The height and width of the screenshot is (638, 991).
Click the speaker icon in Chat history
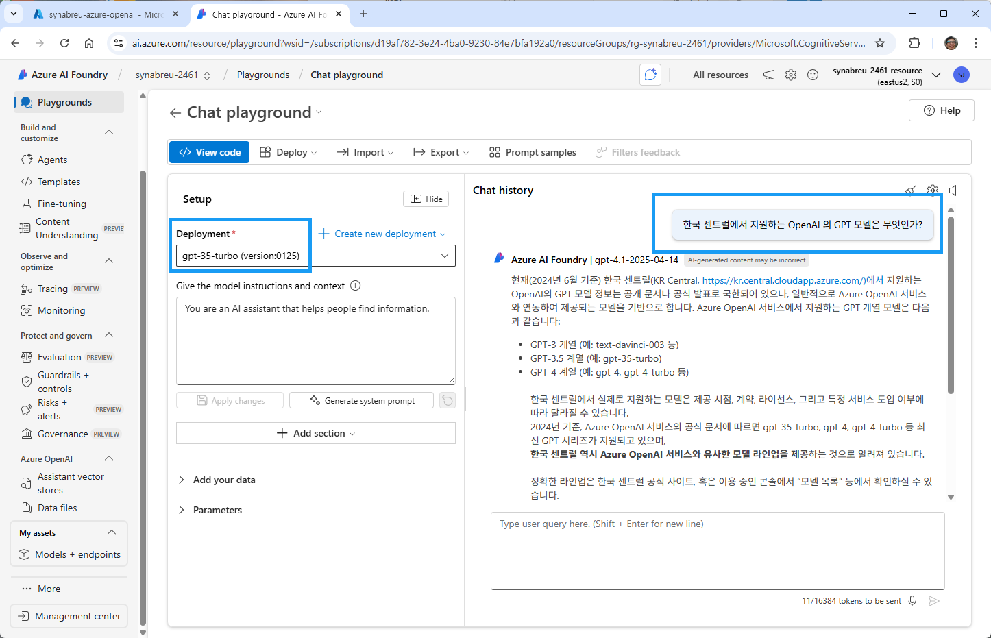pyautogui.click(x=953, y=191)
